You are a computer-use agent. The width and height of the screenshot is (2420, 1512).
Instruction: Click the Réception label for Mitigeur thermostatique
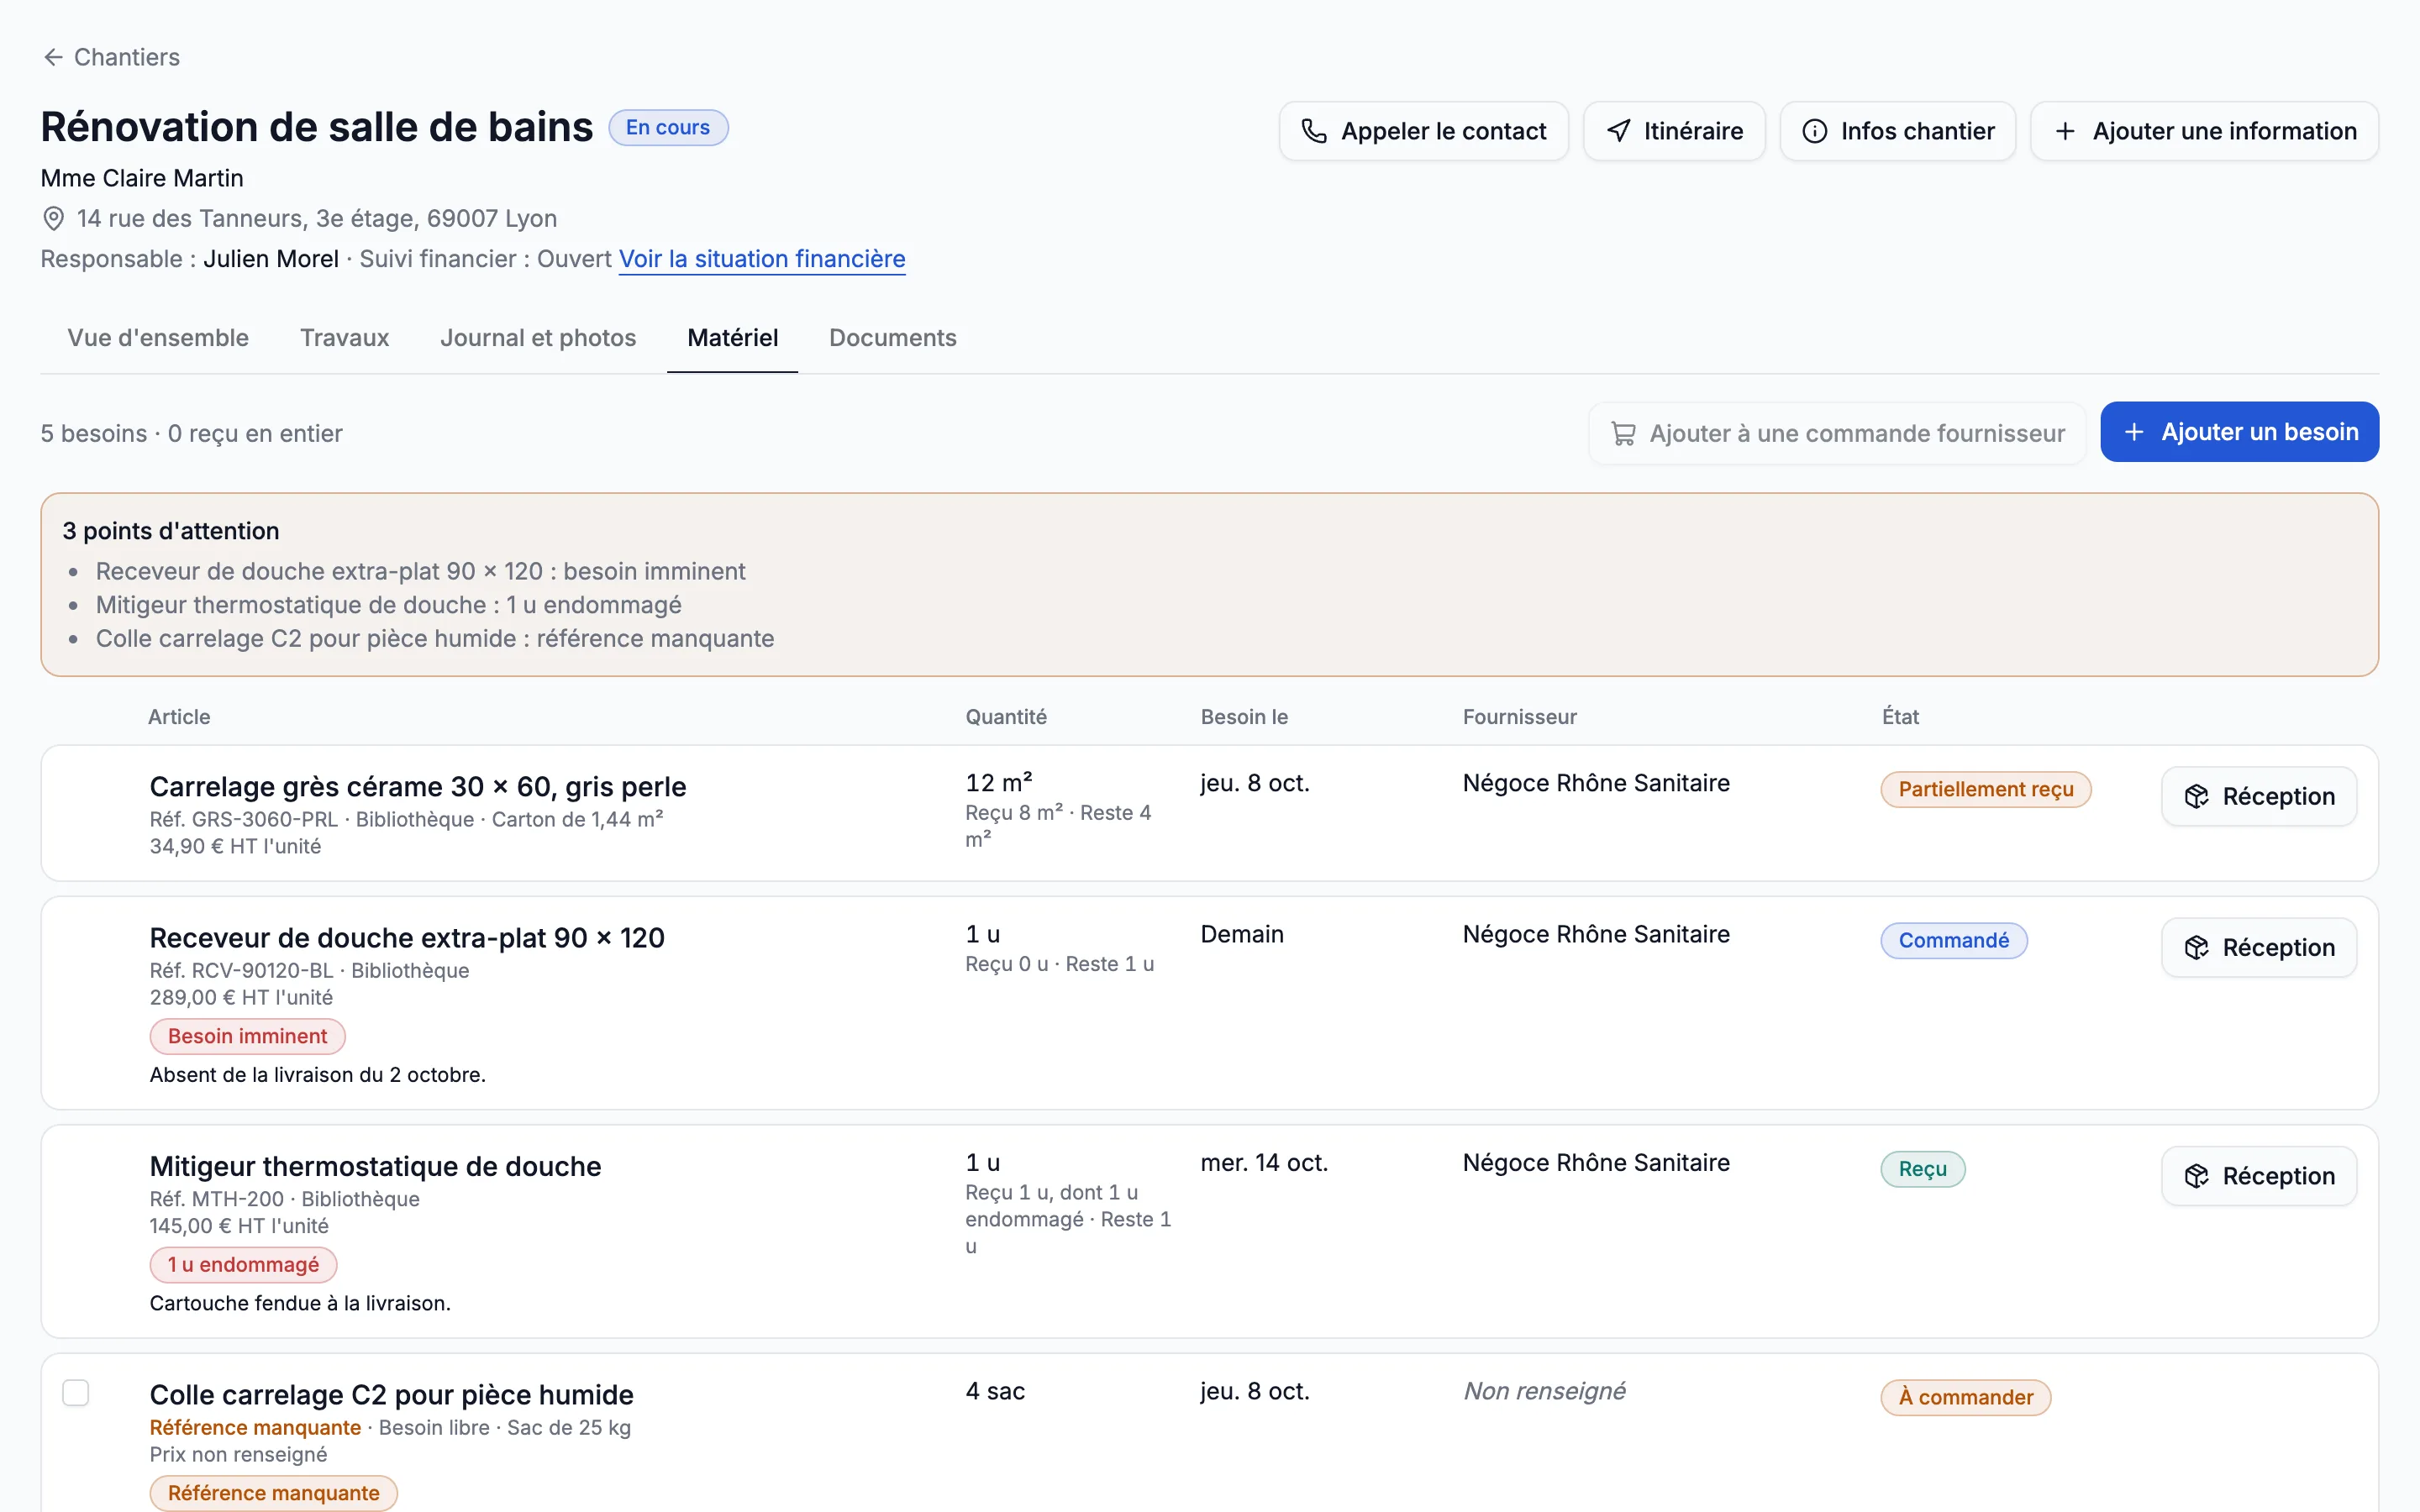[2278, 1176]
